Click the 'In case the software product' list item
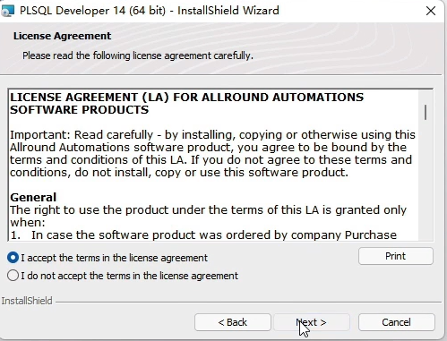447x341 pixels. click(x=203, y=234)
